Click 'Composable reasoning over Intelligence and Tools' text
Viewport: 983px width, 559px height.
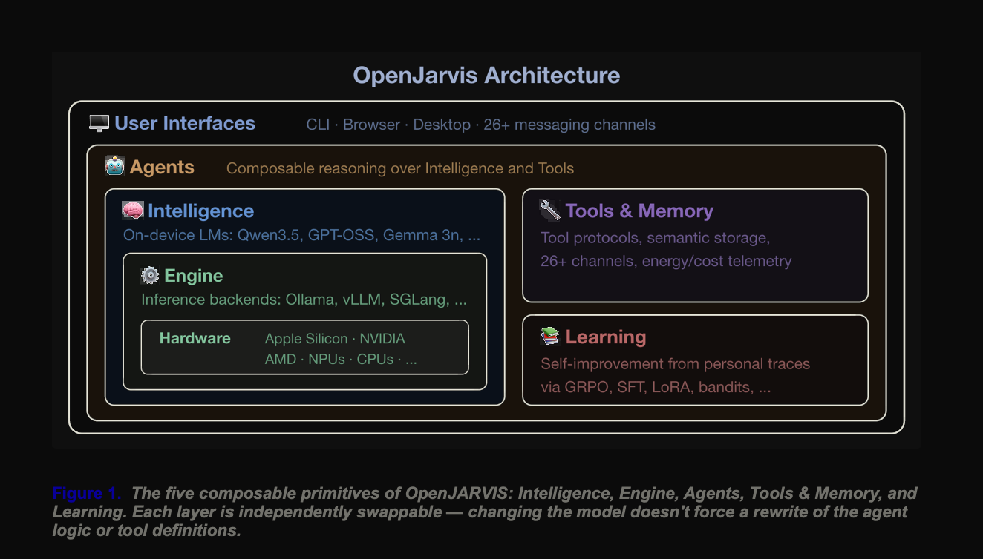point(400,168)
